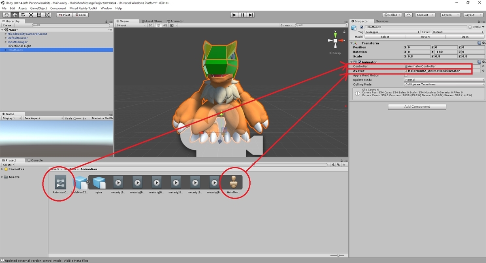Expand InputManager in Hierarchy

6,42
